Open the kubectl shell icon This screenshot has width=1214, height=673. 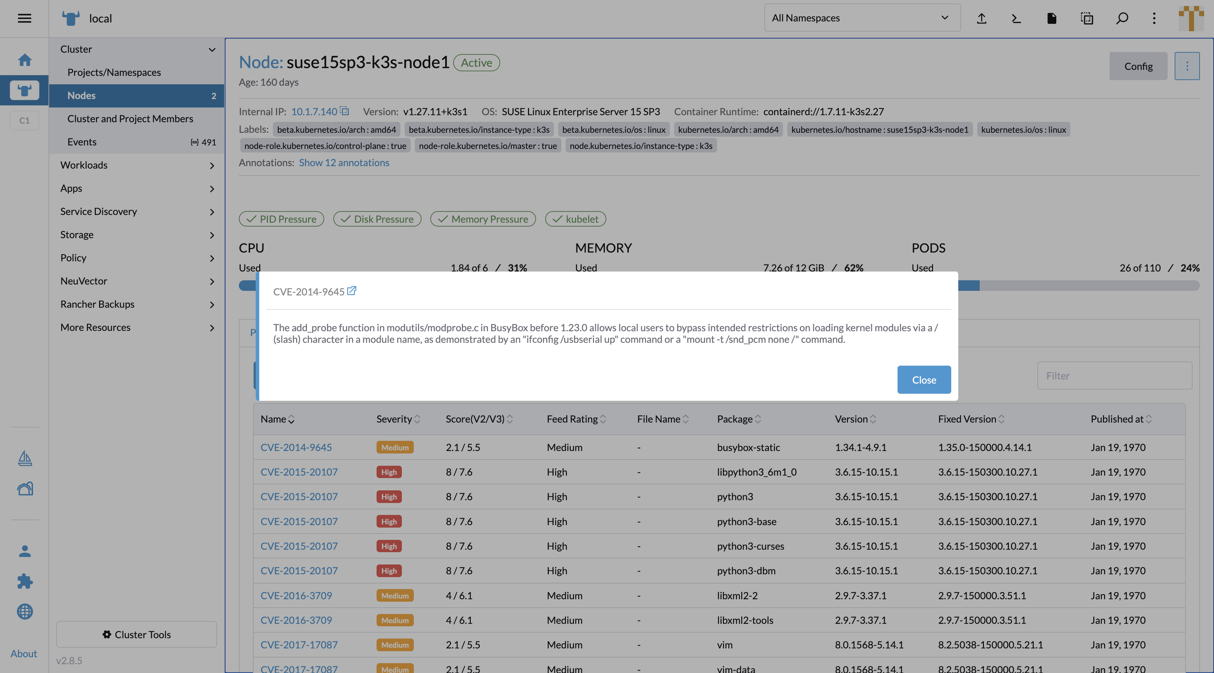point(1016,18)
